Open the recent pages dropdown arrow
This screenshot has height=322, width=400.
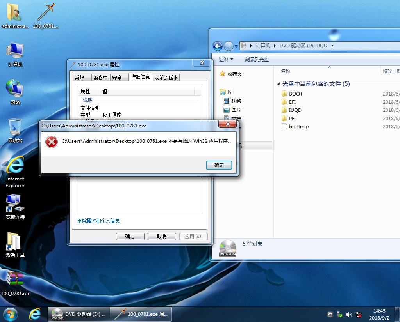[x=236, y=46]
